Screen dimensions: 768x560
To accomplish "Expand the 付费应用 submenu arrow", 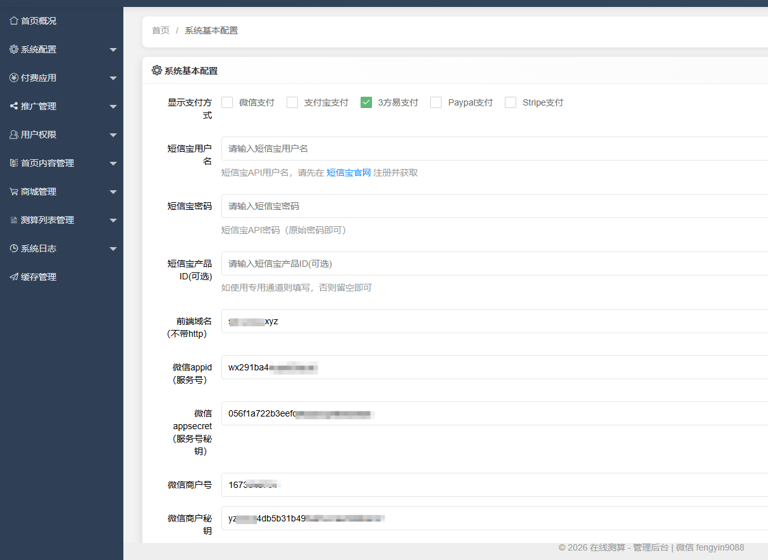I will (113, 78).
